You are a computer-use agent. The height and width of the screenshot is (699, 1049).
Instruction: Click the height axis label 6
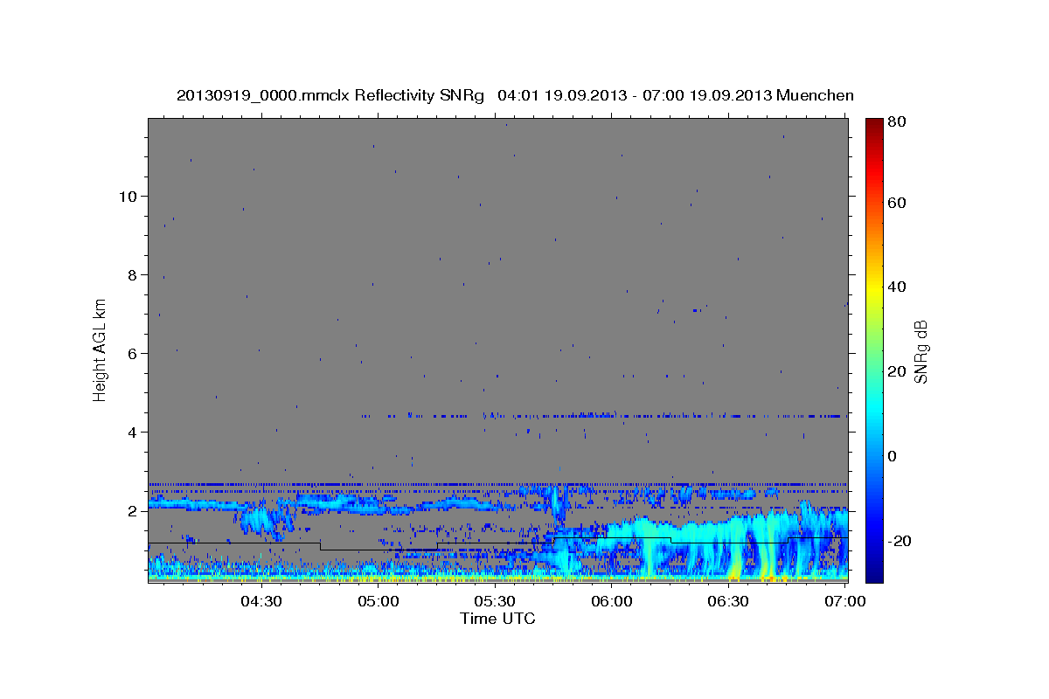(x=131, y=354)
